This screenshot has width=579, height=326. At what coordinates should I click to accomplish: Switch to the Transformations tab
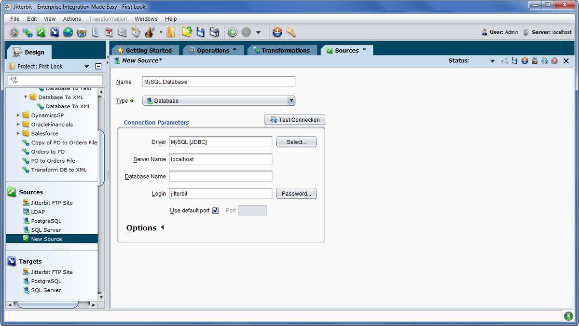pyautogui.click(x=282, y=50)
